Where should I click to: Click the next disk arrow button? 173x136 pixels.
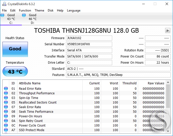click(168, 30)
